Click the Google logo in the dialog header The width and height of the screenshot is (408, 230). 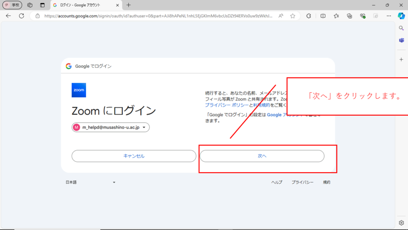click(69, 66)
